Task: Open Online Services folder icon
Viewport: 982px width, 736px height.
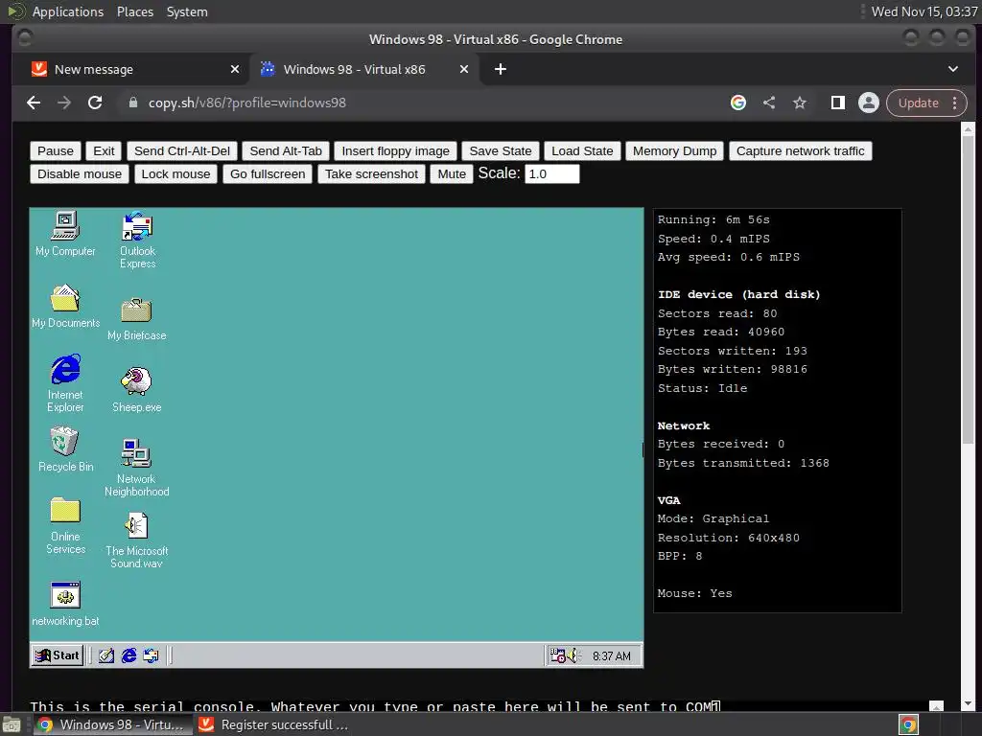Action: click(65, 526)
